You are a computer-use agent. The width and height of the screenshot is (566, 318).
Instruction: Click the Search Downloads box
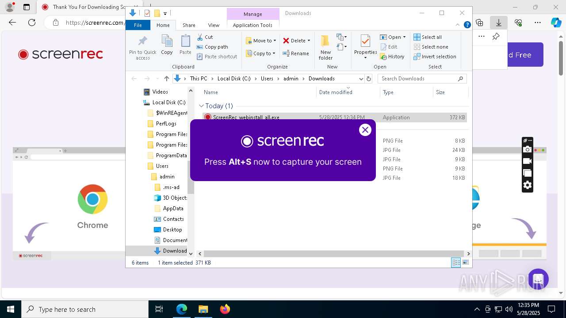pyautogui.click(x=422, y=79)
